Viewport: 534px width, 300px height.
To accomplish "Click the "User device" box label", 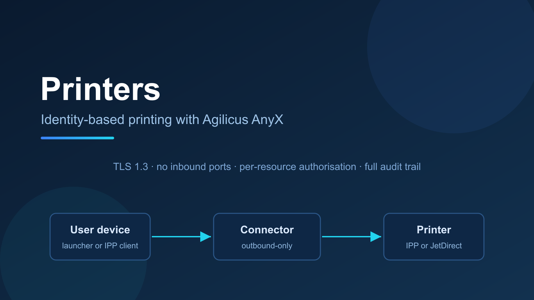I will pos(100,230).
